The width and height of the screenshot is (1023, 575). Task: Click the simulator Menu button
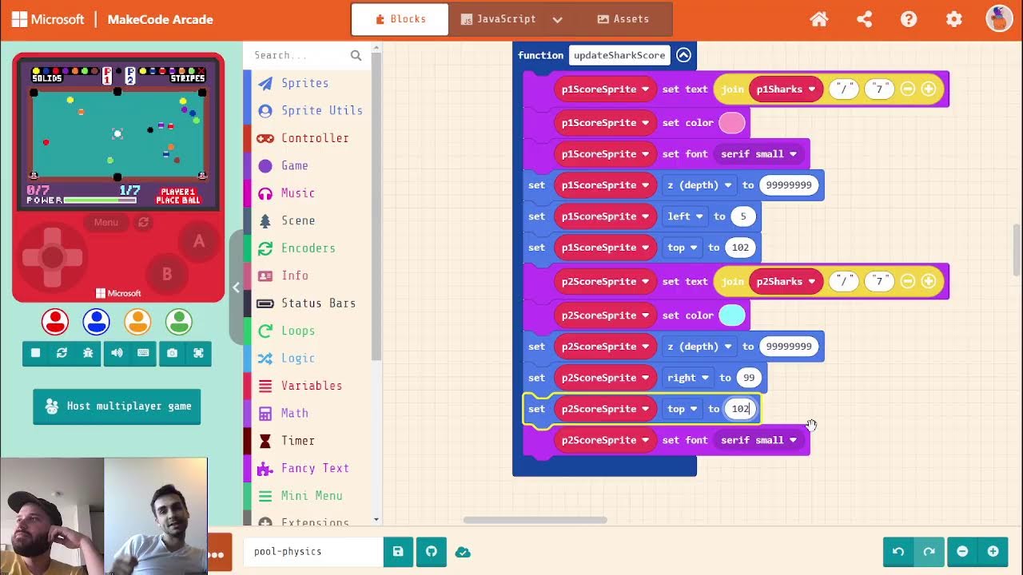click(105, 222)
